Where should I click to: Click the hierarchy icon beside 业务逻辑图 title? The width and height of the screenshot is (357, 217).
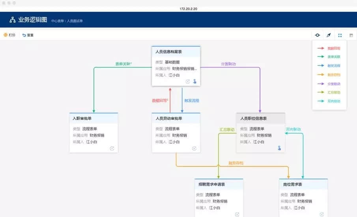click(x=12, y=20)
